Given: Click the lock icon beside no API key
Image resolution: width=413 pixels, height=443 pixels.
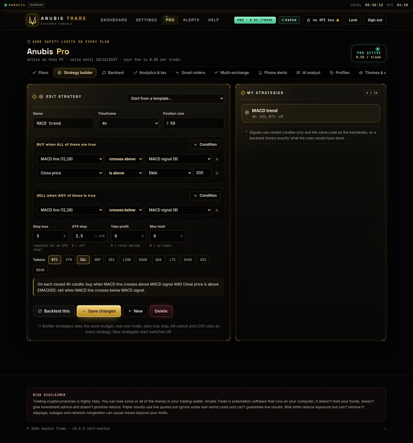Looking at the screenshot, I should point(309,20).
